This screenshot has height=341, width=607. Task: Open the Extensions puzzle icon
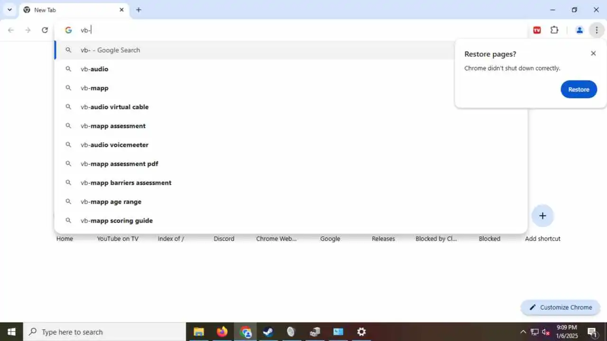[554, 30]
